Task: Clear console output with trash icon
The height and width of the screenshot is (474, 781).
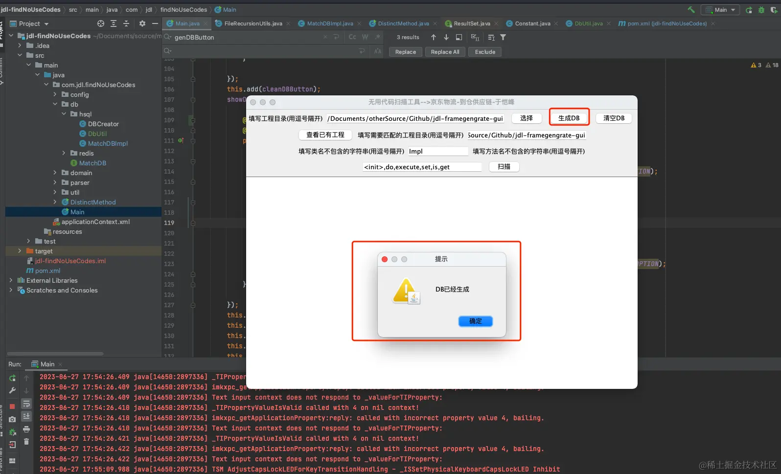Action: click(26, 442)
